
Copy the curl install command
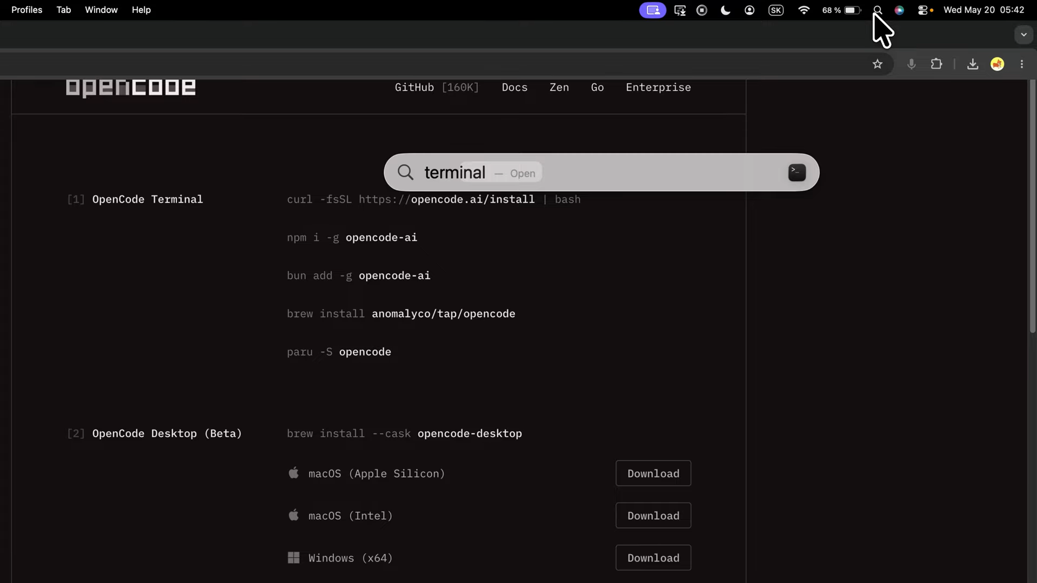point(433,199)
